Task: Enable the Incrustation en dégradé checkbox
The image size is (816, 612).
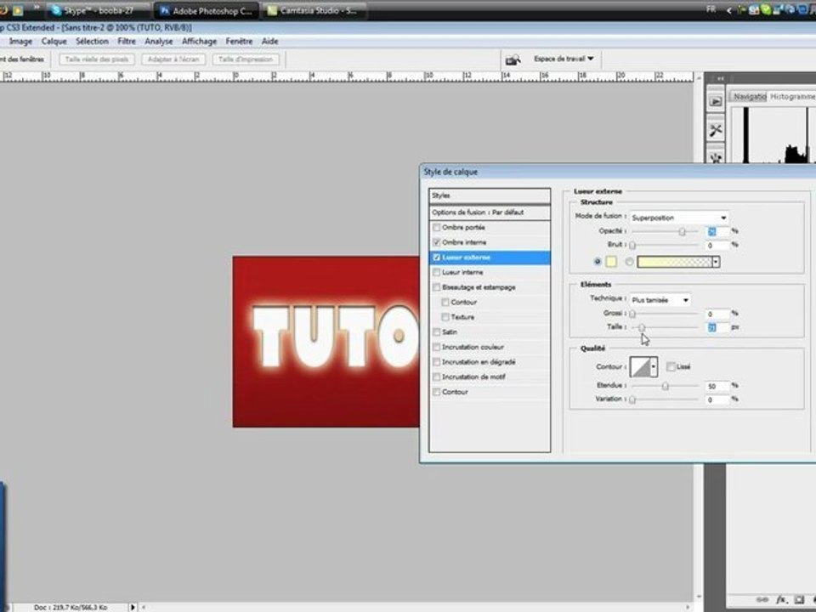Action: (437, 362)
